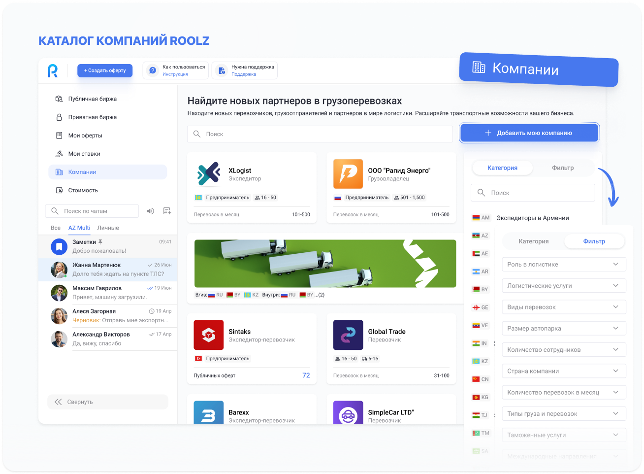This screenshot has height=474, width=644.
Task: Click the XLogist company logo
Action: coord(208,174)
